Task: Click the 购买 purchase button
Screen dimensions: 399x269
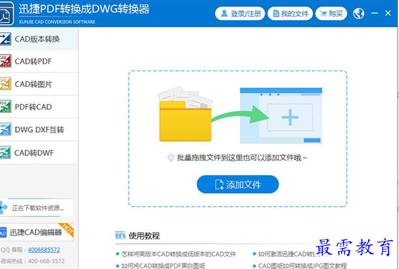Action: (x=331, y=14)
